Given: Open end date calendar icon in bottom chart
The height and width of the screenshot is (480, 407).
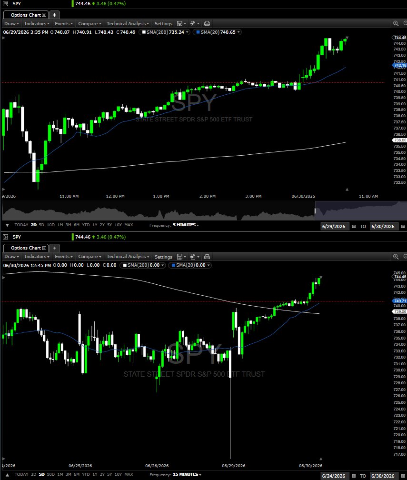Looking at the screenshot, I should click(x=403, y=476).
